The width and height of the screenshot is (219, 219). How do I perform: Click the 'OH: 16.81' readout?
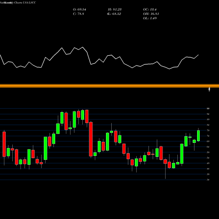pos(151,14)
